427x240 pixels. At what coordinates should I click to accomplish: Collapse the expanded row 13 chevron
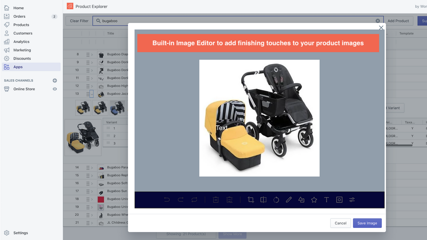tap(92, 94)
